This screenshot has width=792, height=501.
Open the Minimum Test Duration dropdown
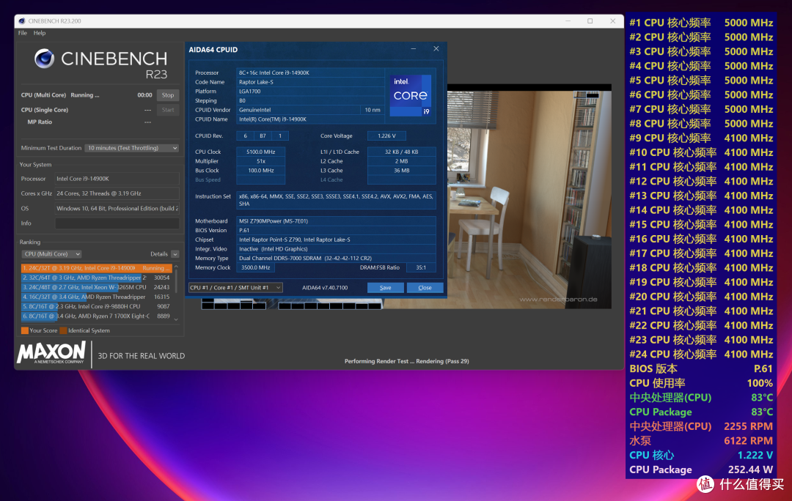point(131,148)
